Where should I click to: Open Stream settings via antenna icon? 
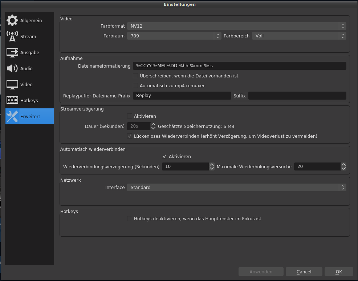(12, 37)
